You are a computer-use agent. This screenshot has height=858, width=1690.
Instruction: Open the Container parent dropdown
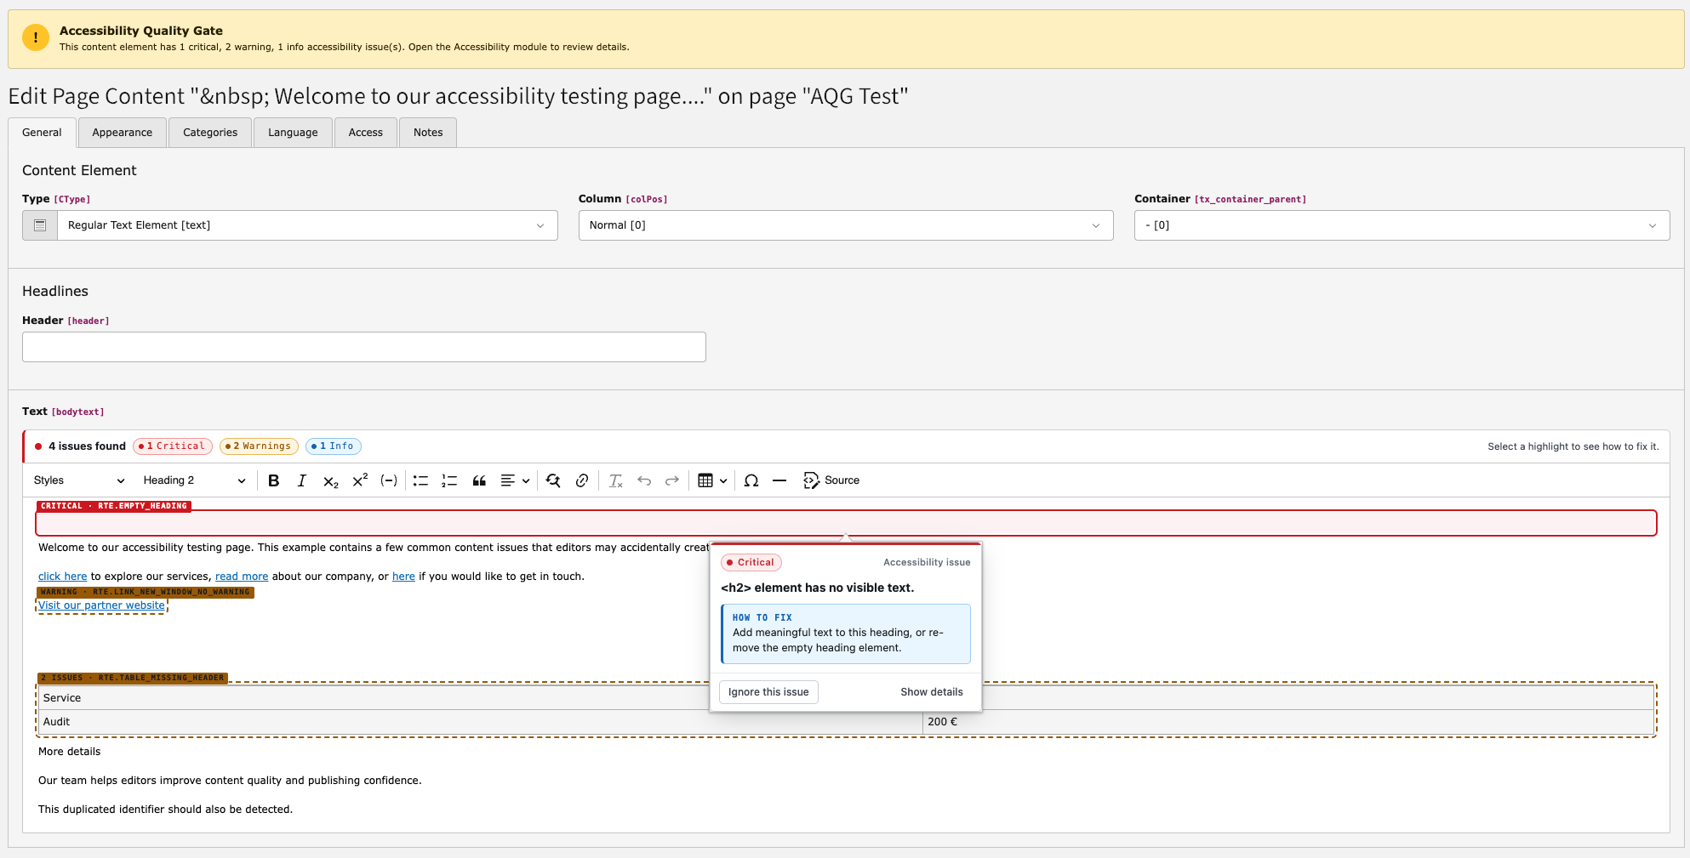click(x=1402, y=225)
